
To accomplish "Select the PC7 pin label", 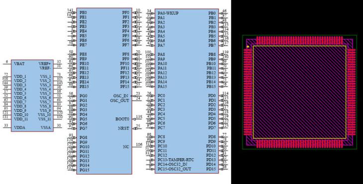I will coord(161,128).
